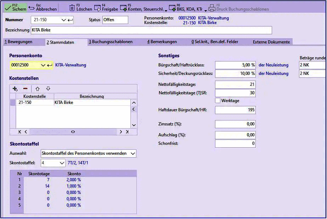
Task: Open the Skontostaffel number dropdown showing 4
Action: 62,163
